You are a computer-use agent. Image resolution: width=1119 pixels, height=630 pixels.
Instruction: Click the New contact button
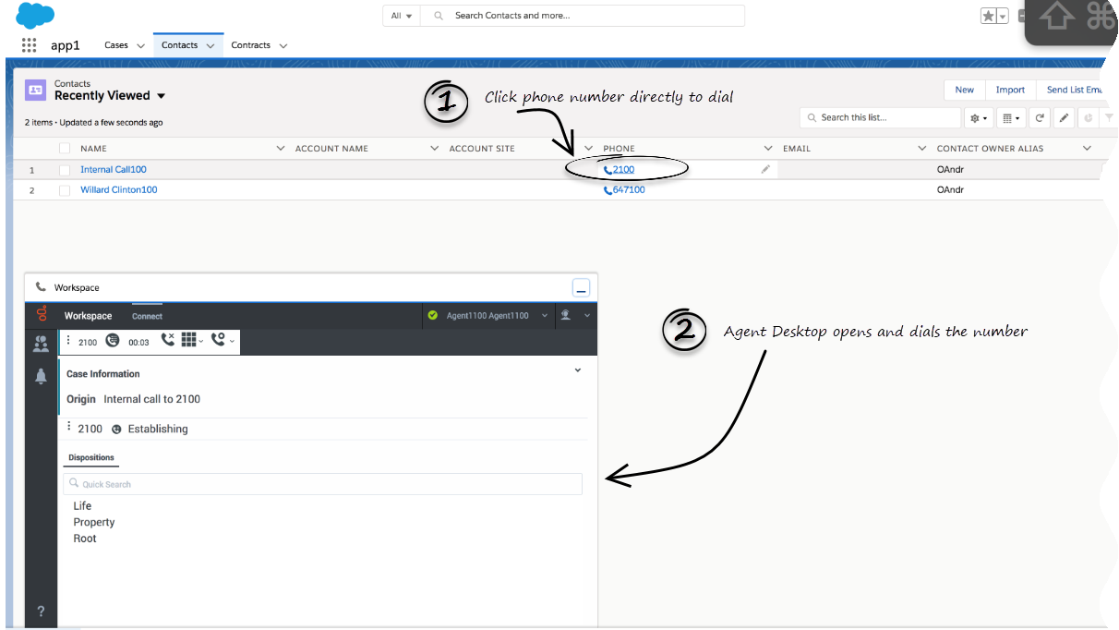tap(964, 90)
